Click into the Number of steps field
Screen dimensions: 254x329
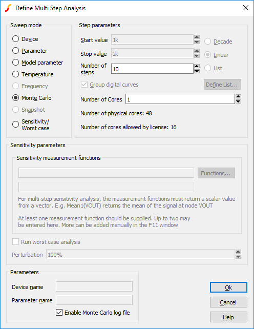[x=152, y=69]
